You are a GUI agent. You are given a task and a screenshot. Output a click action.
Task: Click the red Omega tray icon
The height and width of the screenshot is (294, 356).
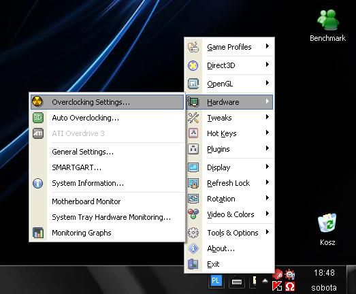point(290,287)
